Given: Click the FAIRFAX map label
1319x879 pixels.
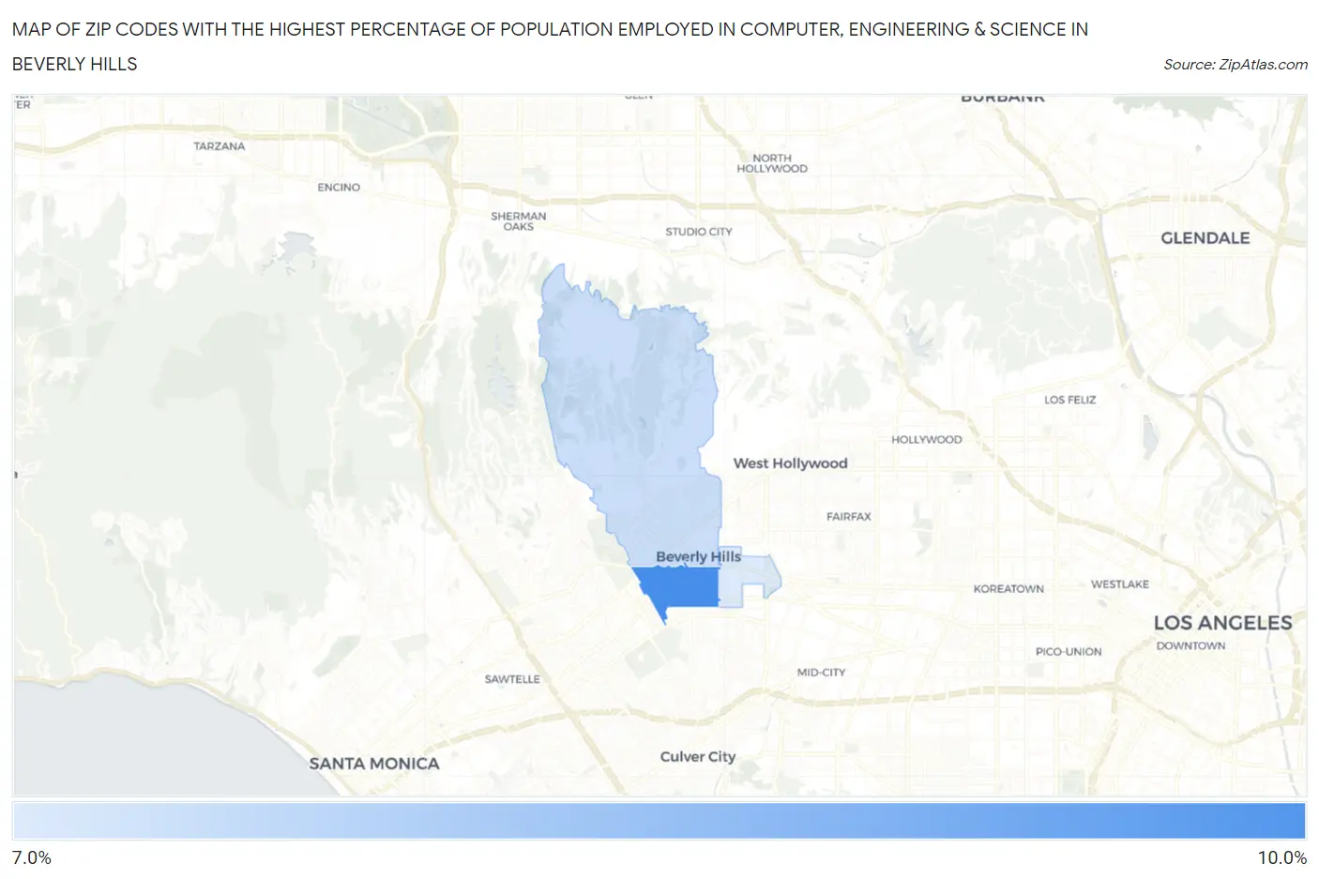Looking at the screenshot, I should tap(849, 517).
